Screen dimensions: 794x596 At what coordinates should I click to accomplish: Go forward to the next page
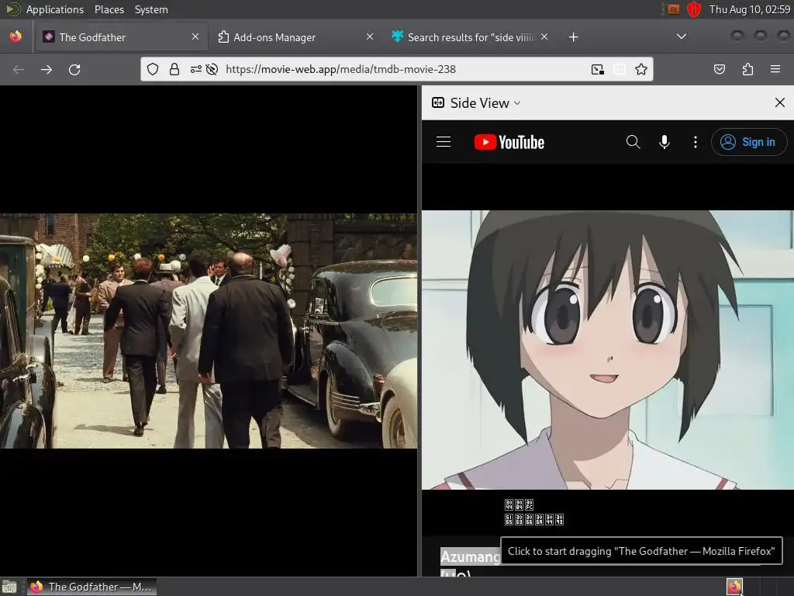[x=47, y=69]
